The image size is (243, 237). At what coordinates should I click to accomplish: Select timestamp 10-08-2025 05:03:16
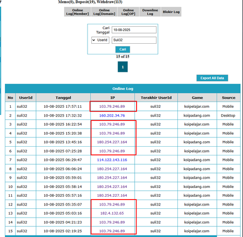[63, 213]
